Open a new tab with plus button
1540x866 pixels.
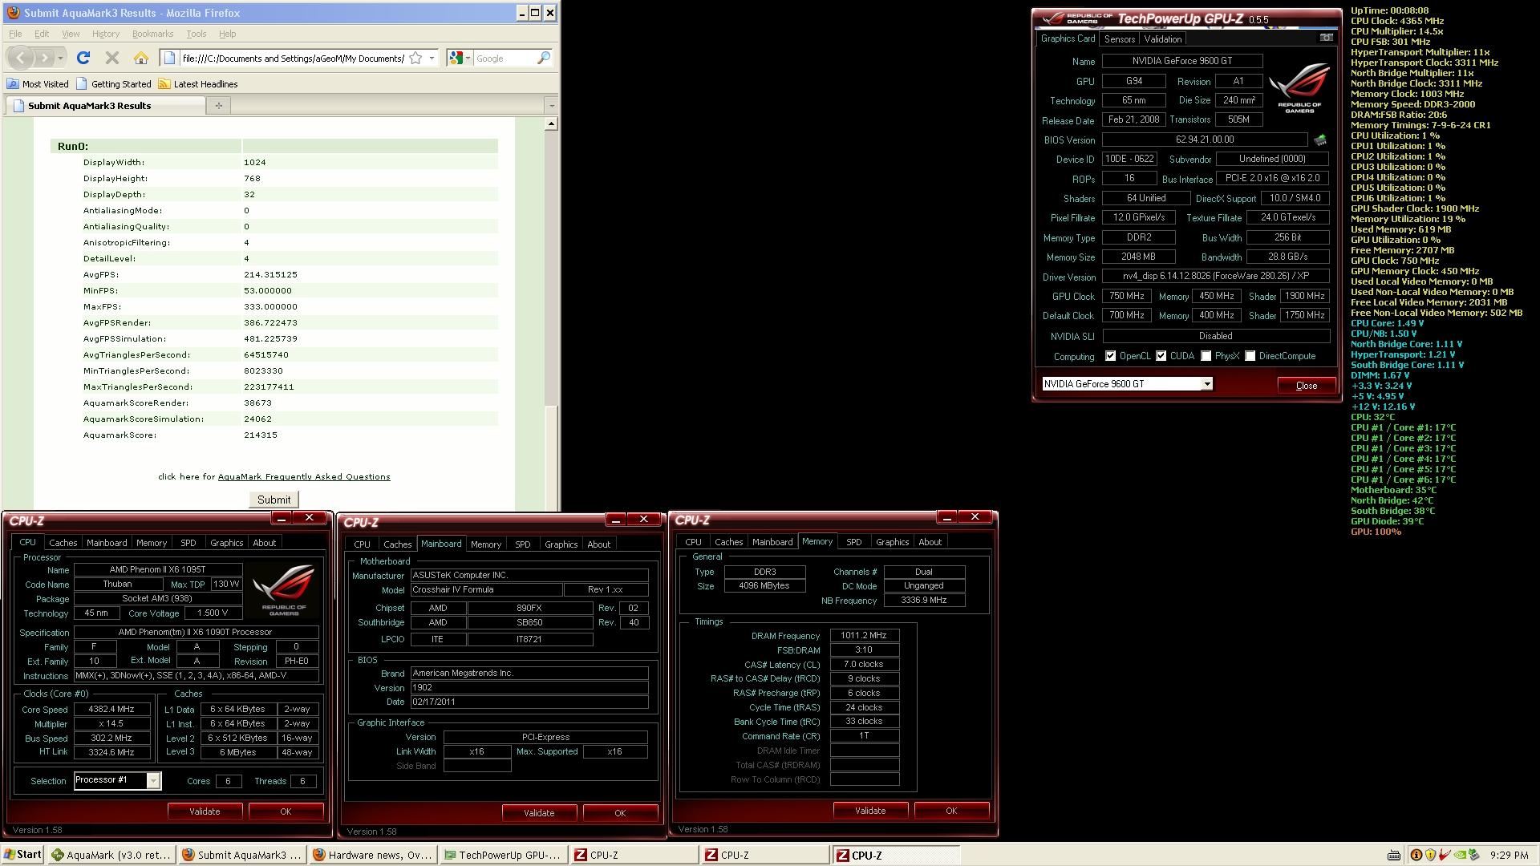tap(218, 105)
